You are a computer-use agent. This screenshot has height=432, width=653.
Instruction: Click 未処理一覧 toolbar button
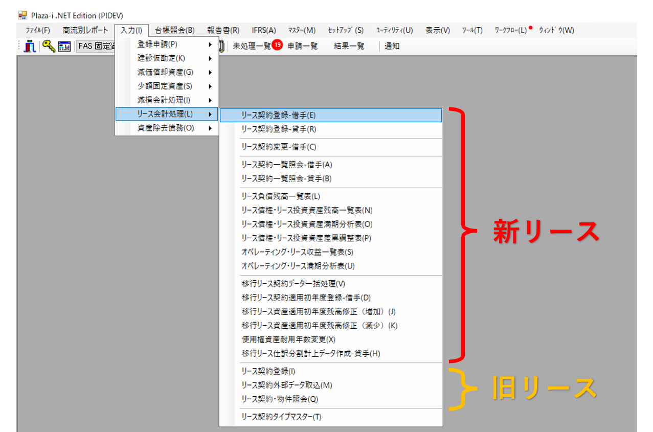pos(252,46)
